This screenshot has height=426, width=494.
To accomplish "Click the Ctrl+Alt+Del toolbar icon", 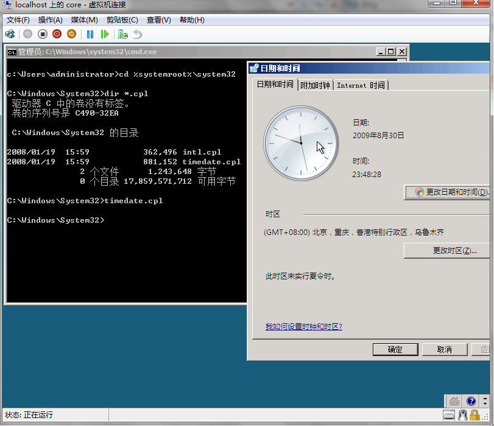I will tap(10, 34).
